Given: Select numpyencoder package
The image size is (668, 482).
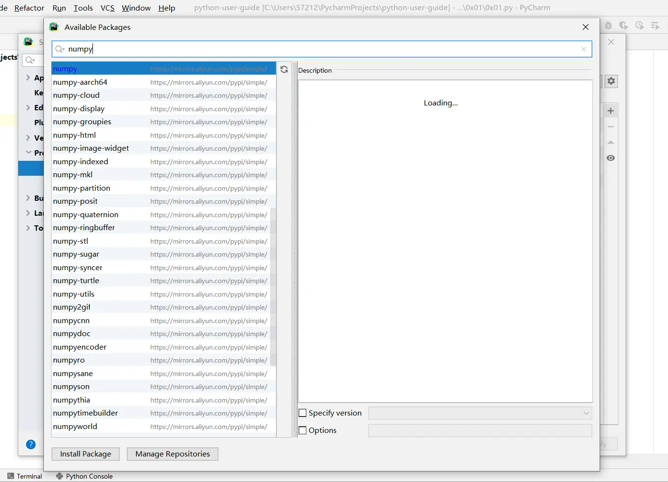Looking at the screenshot, I should click(164, 347).
